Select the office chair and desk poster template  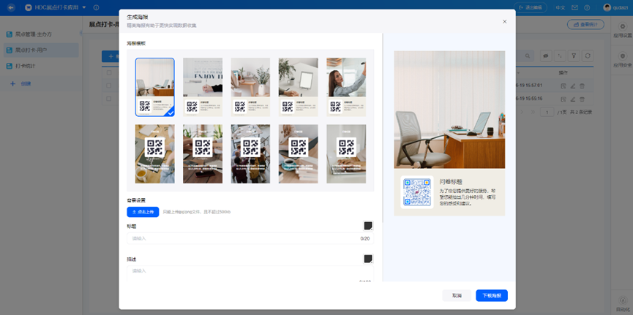(155, 87)
